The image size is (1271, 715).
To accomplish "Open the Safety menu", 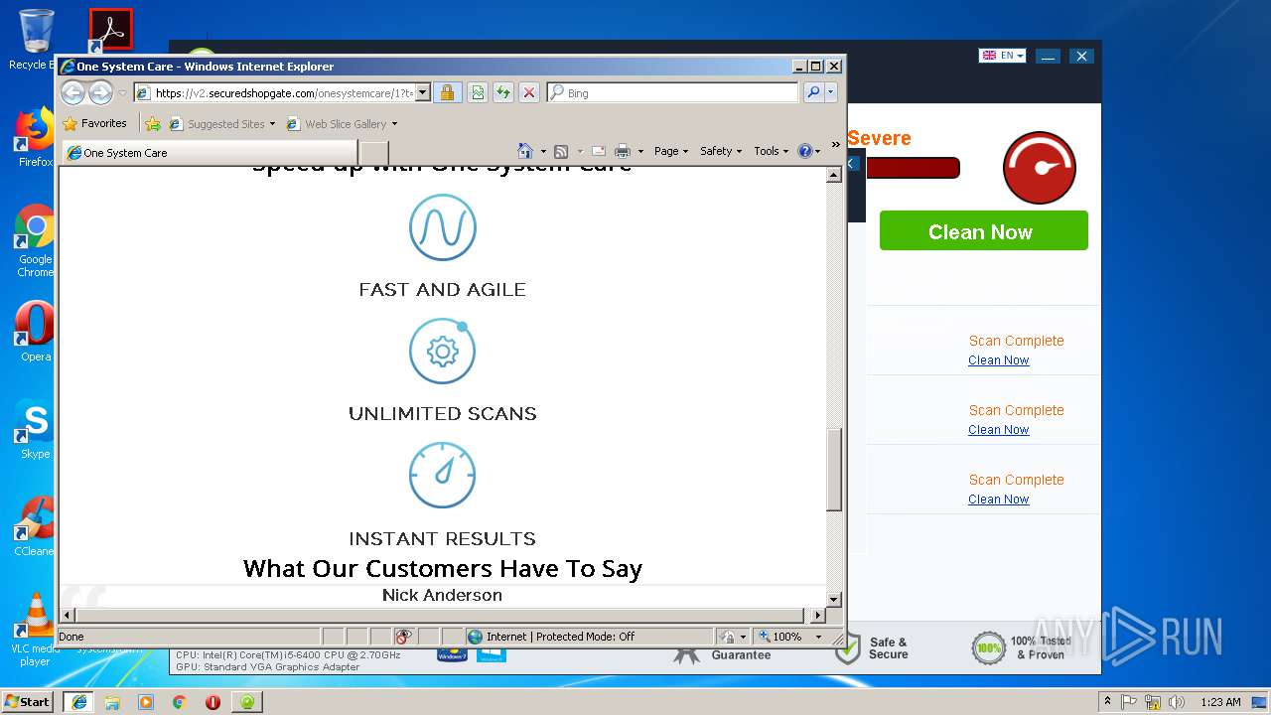I will (x=721, y=151).
